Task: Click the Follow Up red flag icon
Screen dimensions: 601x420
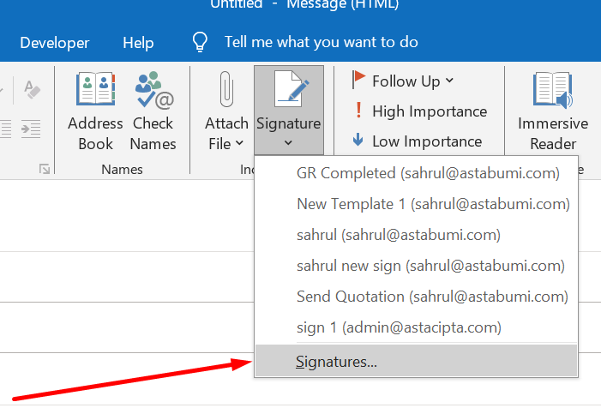Action: [358, 81]
